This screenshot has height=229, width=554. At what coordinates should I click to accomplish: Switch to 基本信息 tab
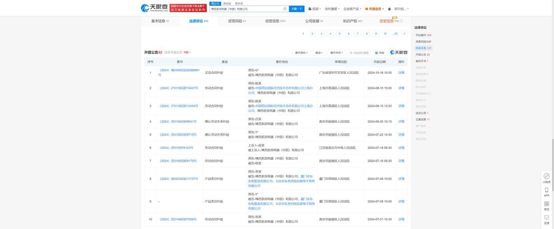point(160,21)
